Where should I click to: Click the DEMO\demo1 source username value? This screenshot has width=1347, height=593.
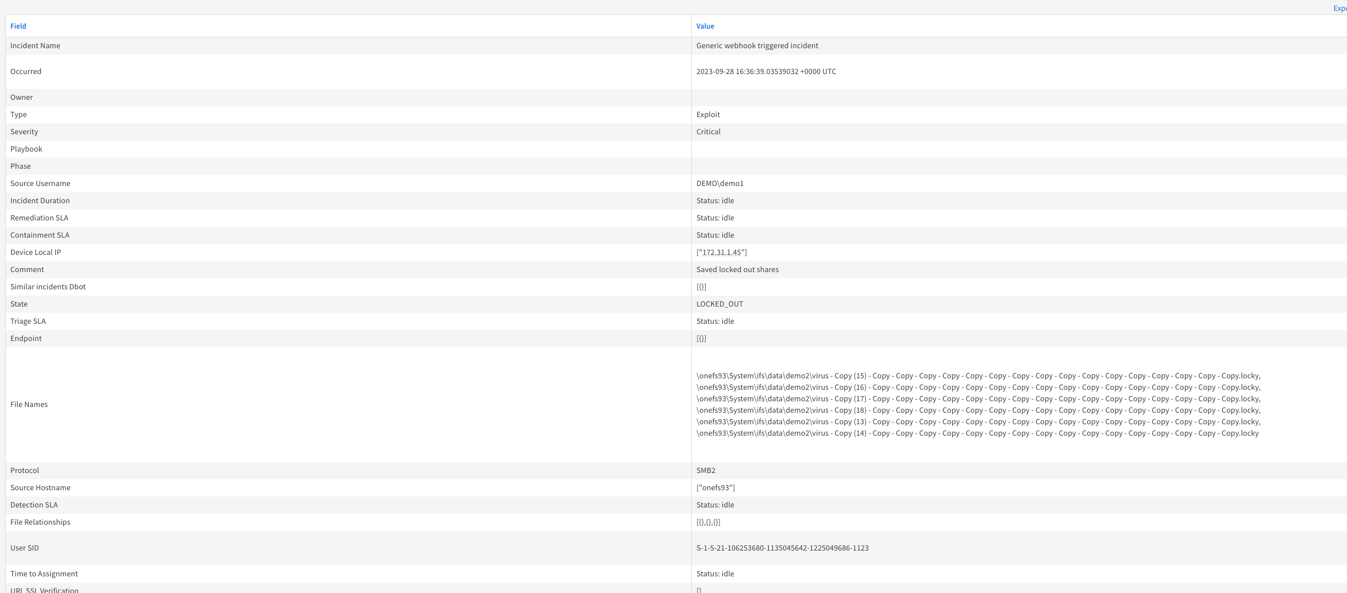[719, 183]
